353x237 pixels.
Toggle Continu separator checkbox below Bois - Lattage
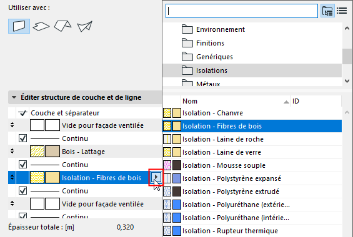22,165
